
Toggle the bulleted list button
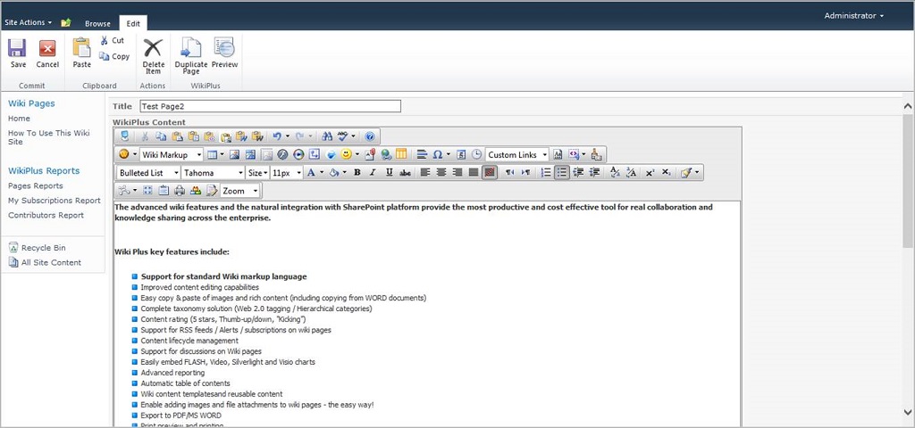point(561,172)
